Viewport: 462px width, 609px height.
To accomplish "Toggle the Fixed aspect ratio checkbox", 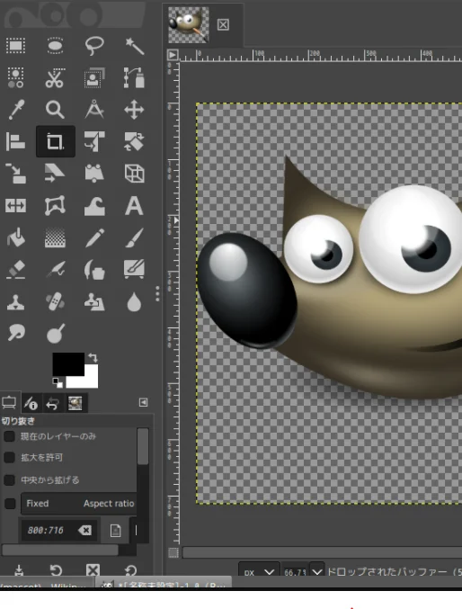I will (10, 504).
